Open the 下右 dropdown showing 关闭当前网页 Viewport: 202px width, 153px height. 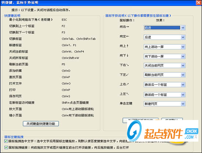coord(165,66)
